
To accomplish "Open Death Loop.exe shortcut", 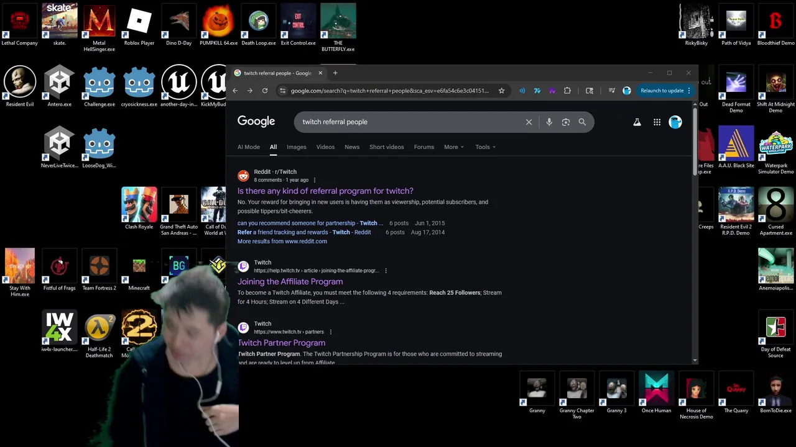I will tap(259, 25).
